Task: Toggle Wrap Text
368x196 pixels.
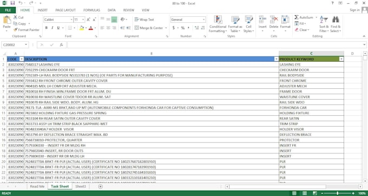Action: (x=144, y=19)
